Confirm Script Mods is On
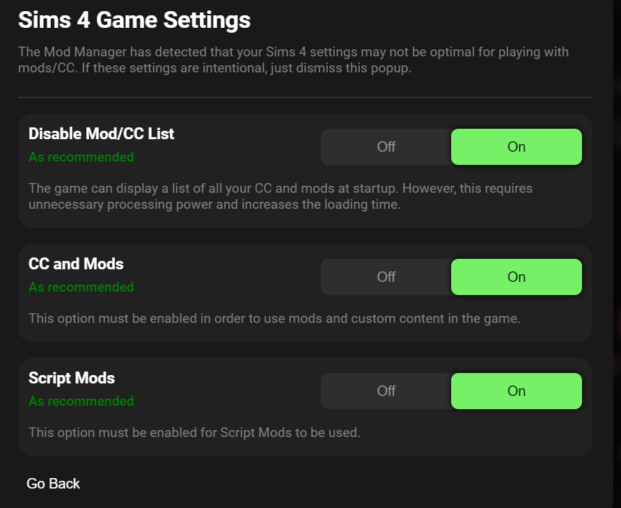This screenshot has height=508, width=621. [x=516, y=391]
